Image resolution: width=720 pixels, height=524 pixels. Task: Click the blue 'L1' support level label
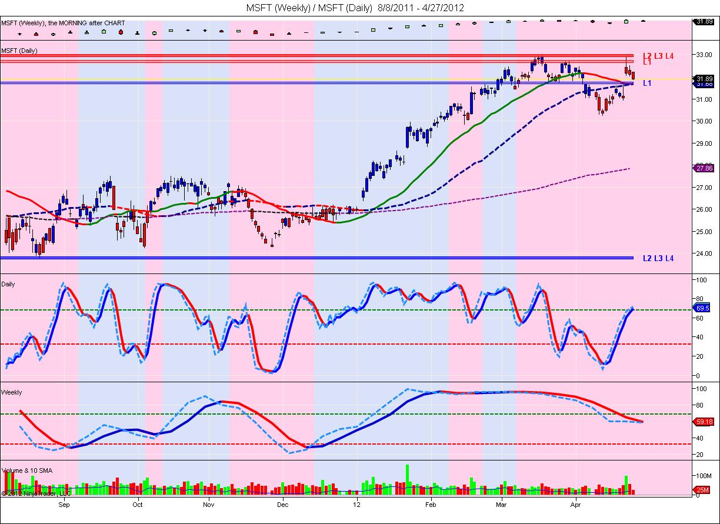(x=646, y=84)
